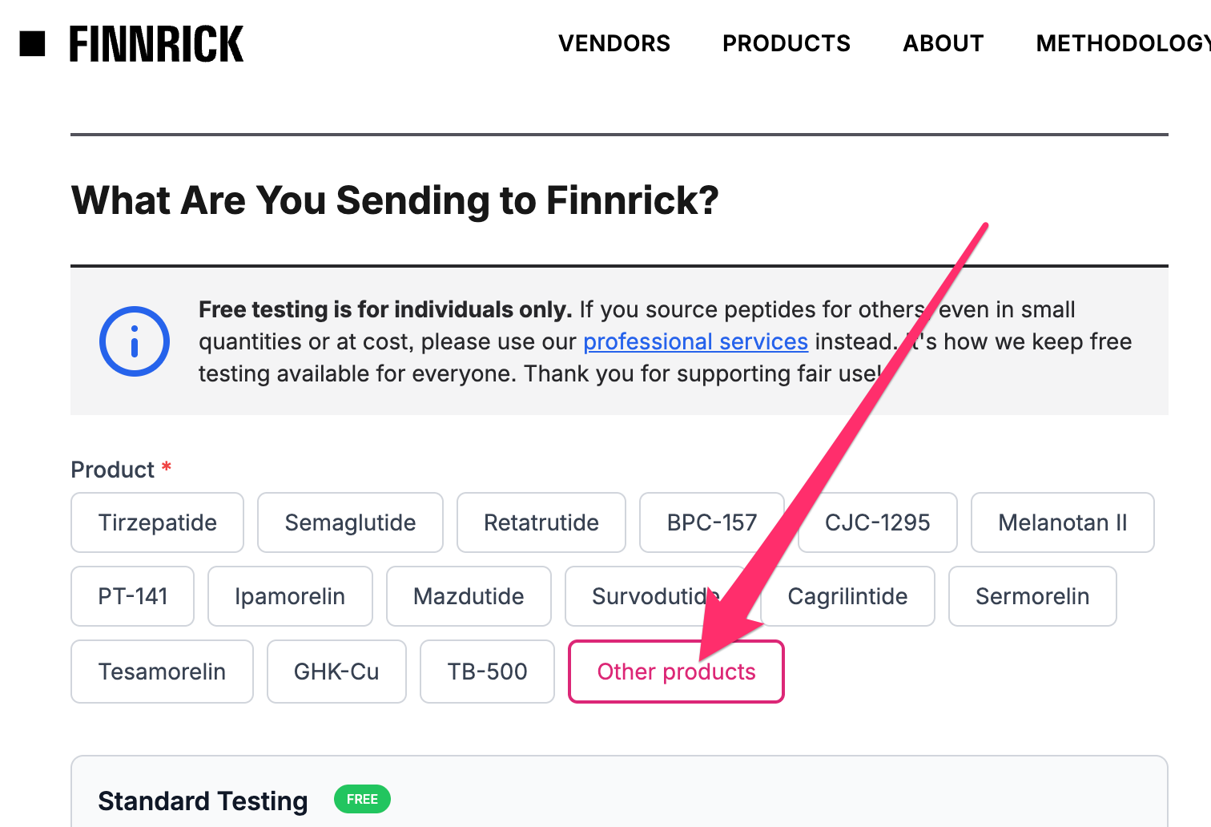This screenshot has width=1211, height=827.
Task: Pick the PT-141 product button
Action: coord(133,596)
